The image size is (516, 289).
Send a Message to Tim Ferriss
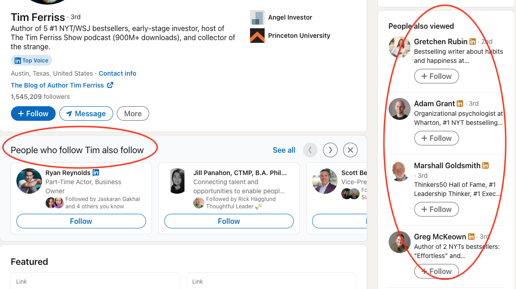tap(86, 114)
